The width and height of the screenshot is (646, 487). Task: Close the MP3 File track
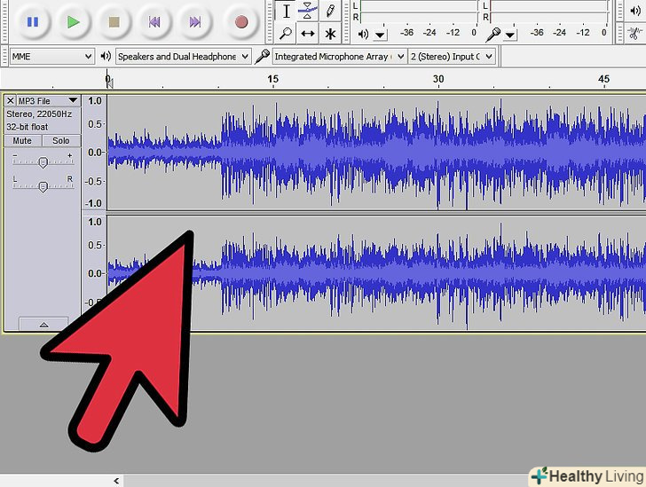pos(11,101)
